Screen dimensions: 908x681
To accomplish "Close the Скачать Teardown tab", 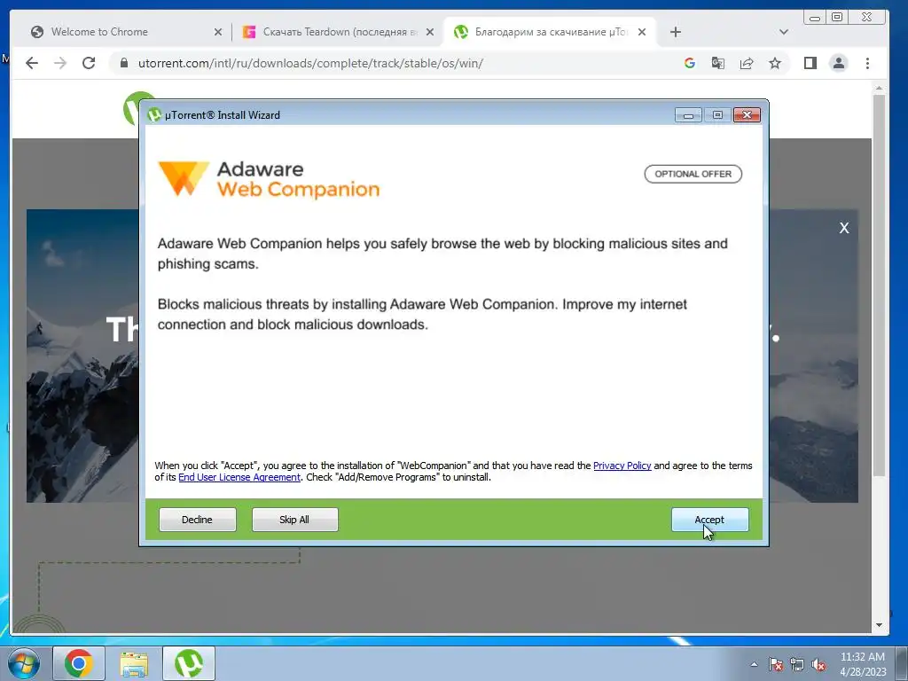I will tap(430, 32).
